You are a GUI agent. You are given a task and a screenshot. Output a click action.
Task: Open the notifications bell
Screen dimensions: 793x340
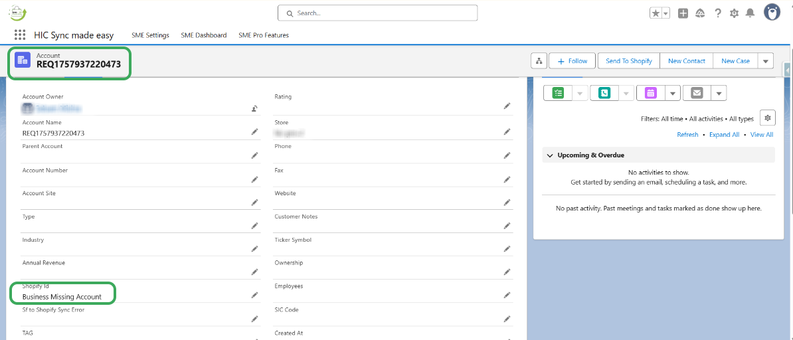pyautogui.click(x=750, y=13)
